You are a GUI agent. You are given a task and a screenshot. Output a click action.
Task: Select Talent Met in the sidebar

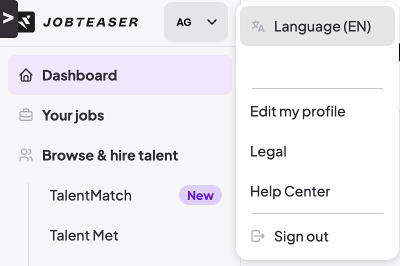click(x=84, y=235)
